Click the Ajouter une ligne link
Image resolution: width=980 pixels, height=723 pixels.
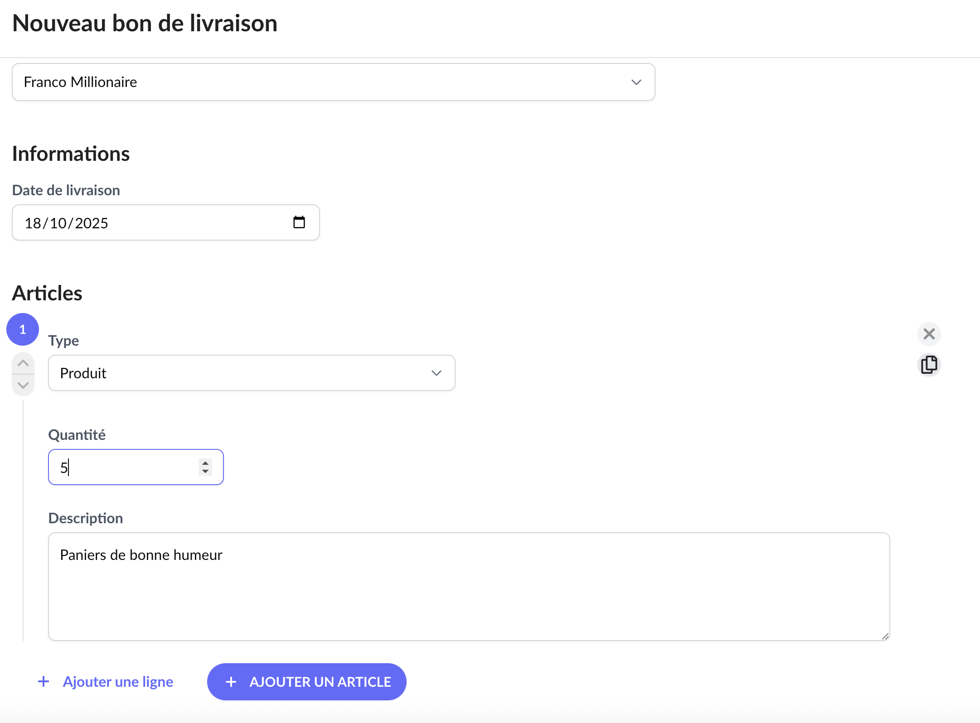[118, 682]
